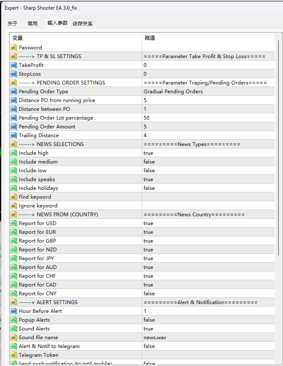283x366 pixels.
Task: Click the 变量 column header
Action: [76, 38]
